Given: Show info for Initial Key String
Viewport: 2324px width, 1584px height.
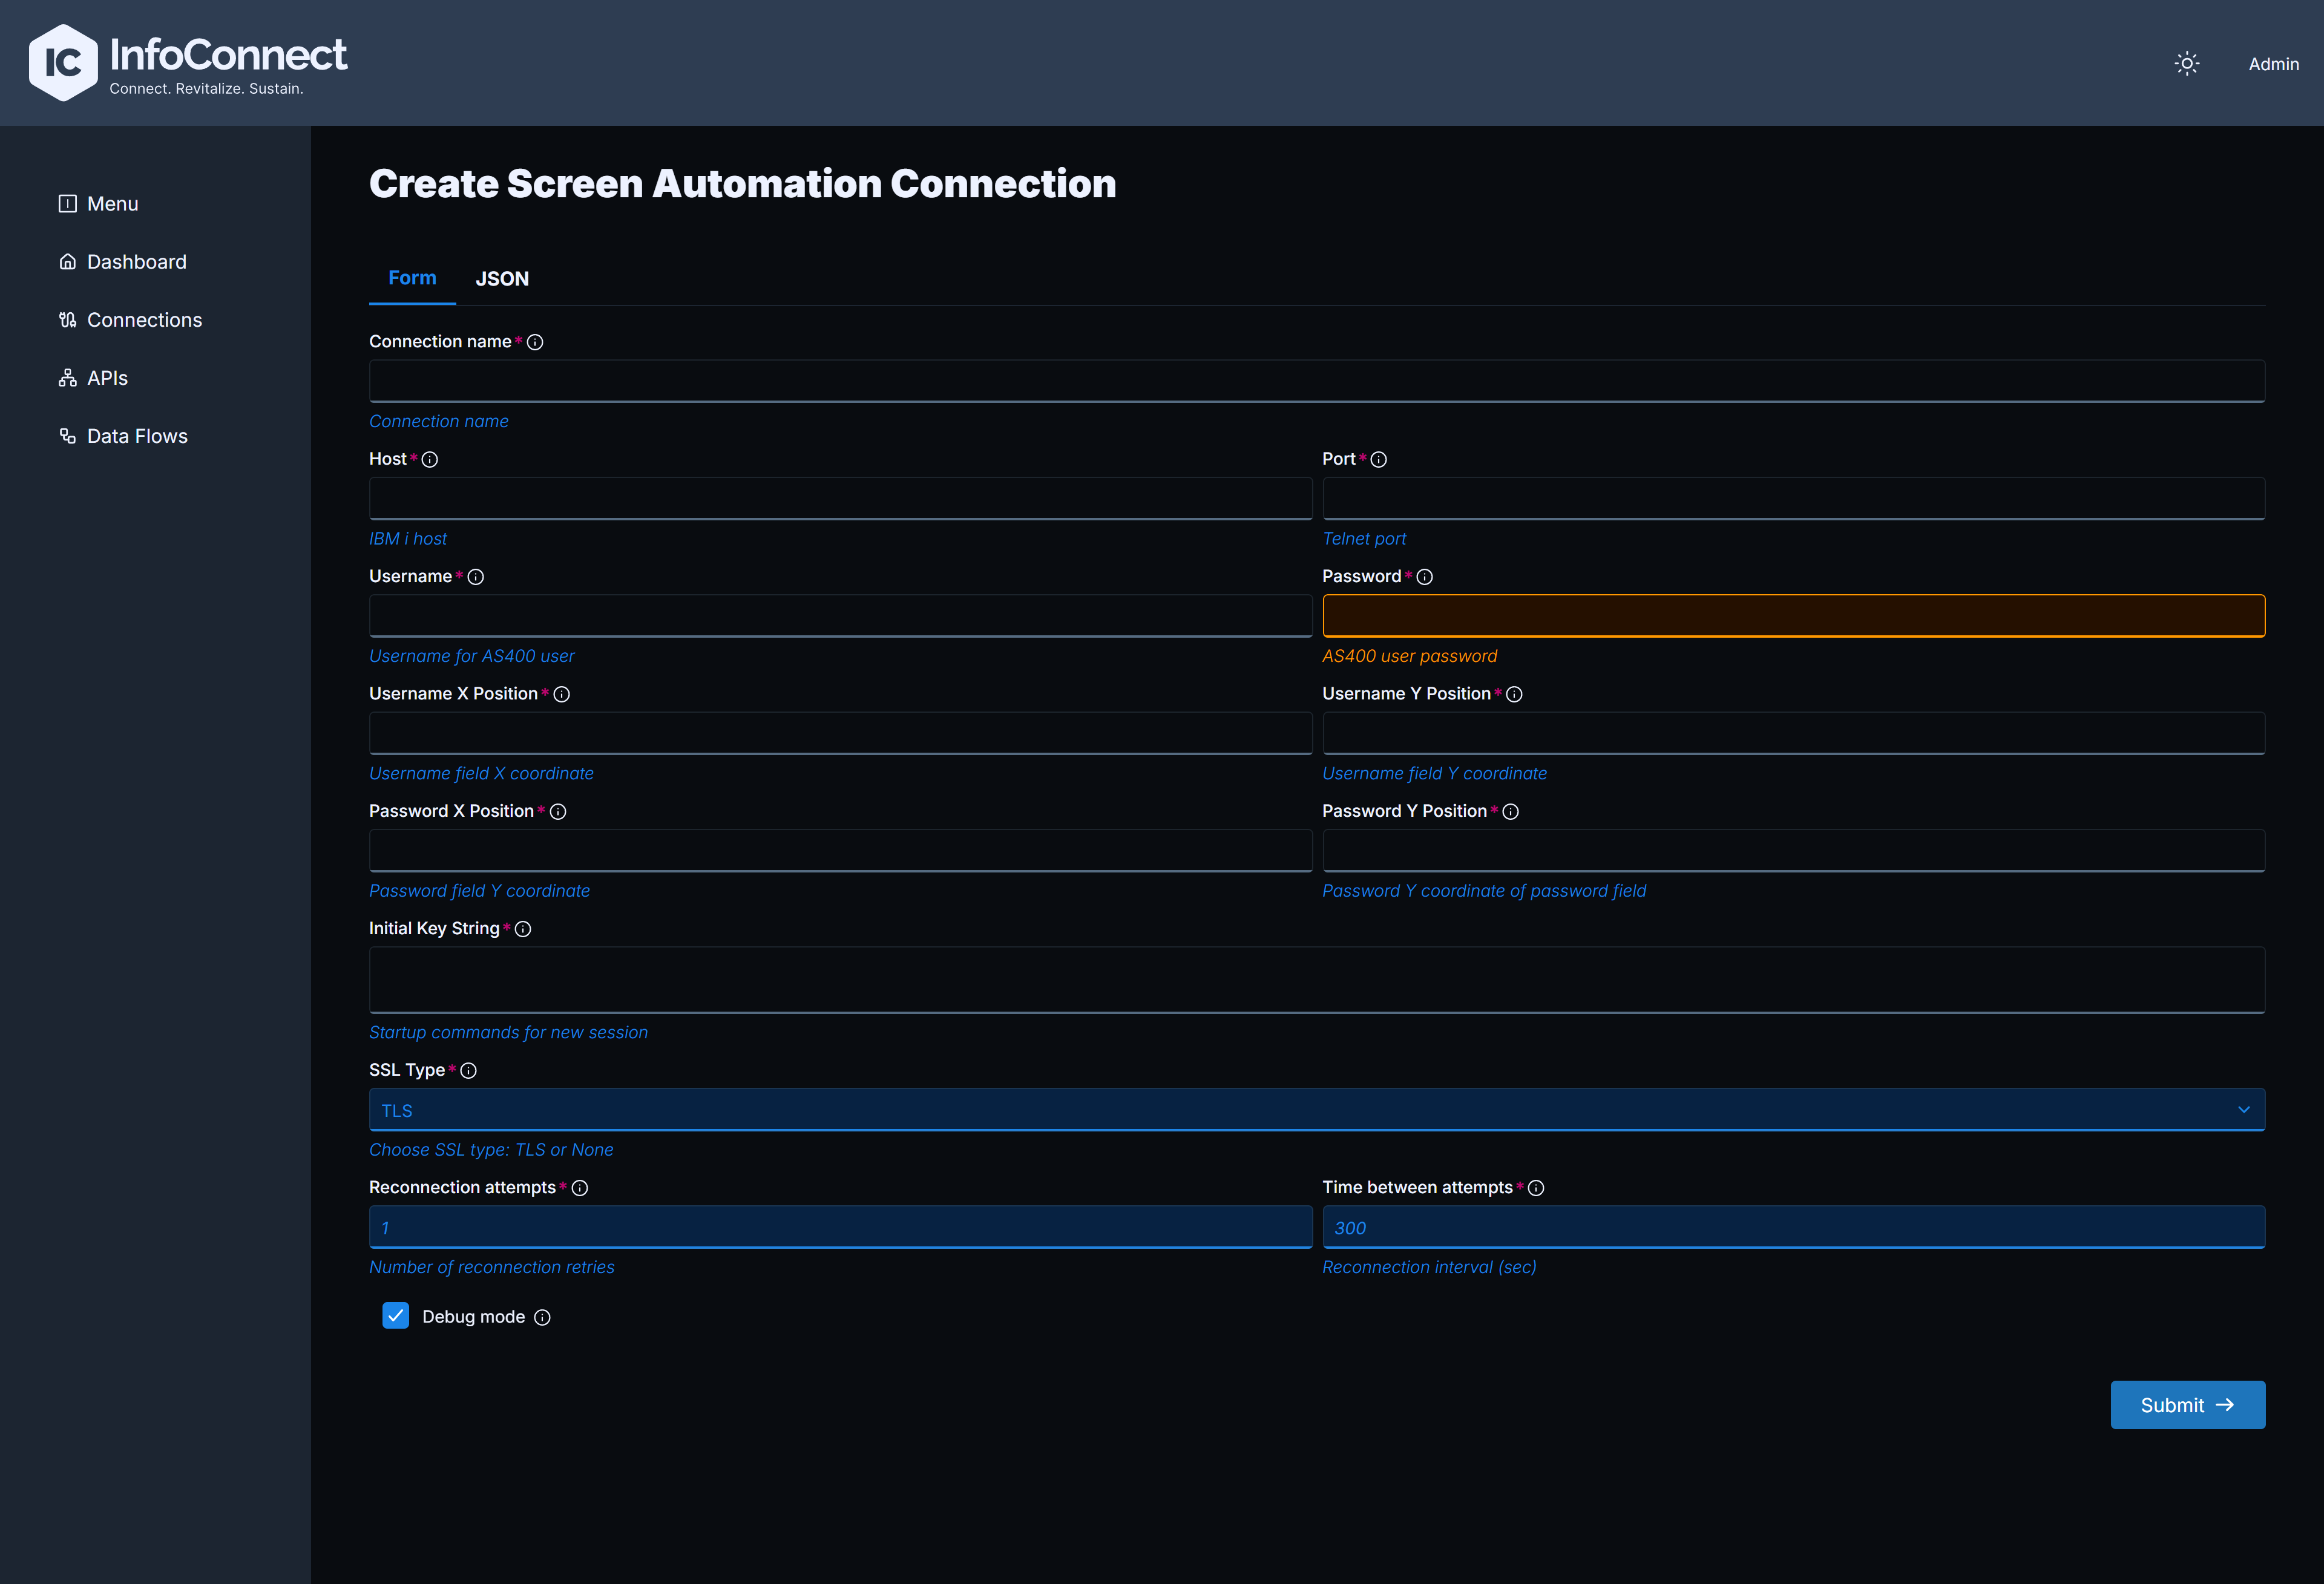Looking at the screenshot, I should click(x=523, y=929).
